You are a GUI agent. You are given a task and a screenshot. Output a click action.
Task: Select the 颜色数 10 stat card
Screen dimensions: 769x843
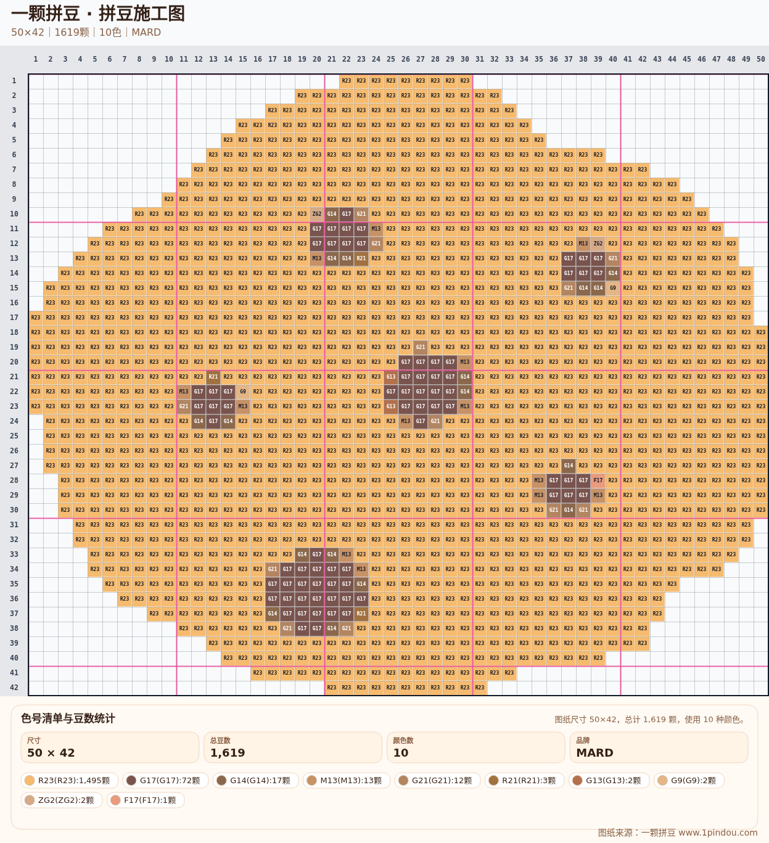click(x=476, y=747)
